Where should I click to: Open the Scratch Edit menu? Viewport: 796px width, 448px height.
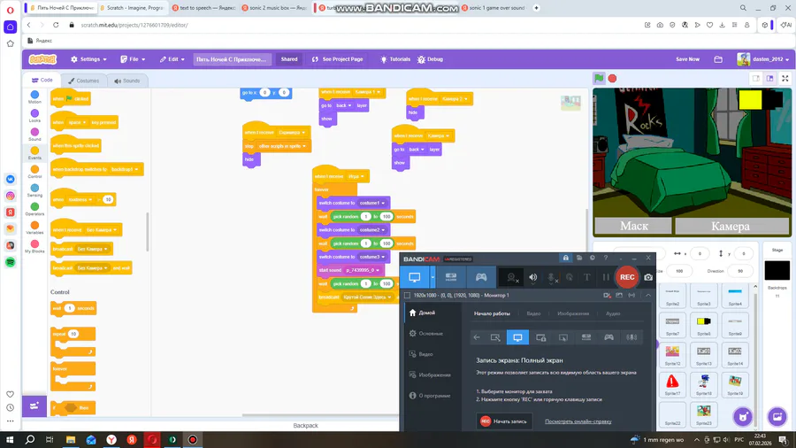pyautogui.click(x=172, y=59)
